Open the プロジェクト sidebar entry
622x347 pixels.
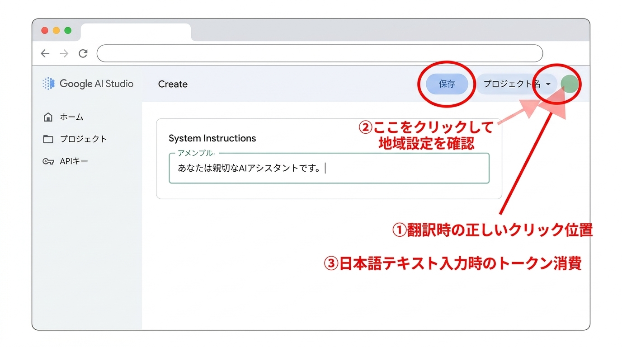(x=83, y=139)
